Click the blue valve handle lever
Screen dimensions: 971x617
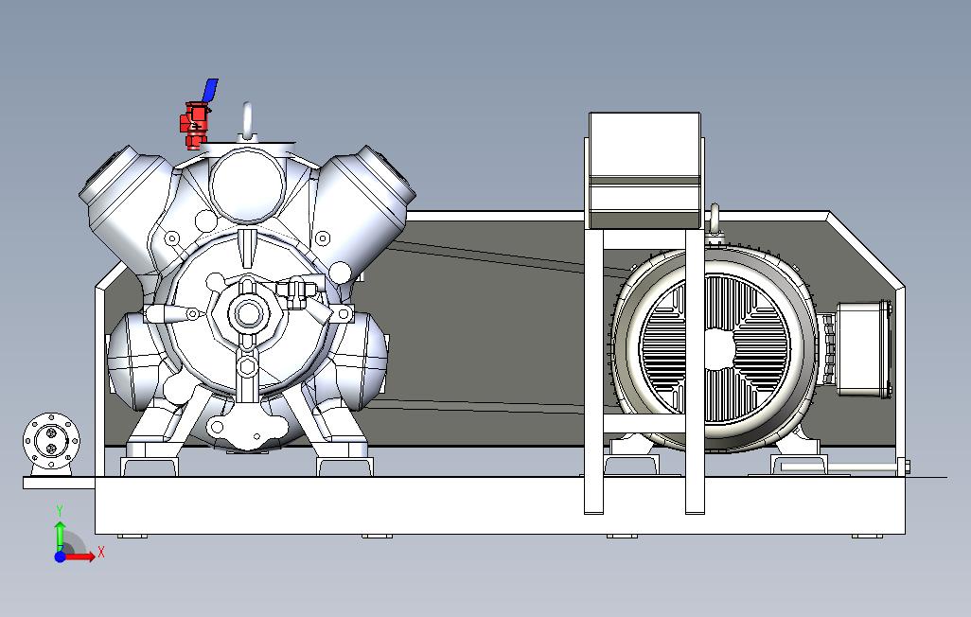(x=210, y=90)
